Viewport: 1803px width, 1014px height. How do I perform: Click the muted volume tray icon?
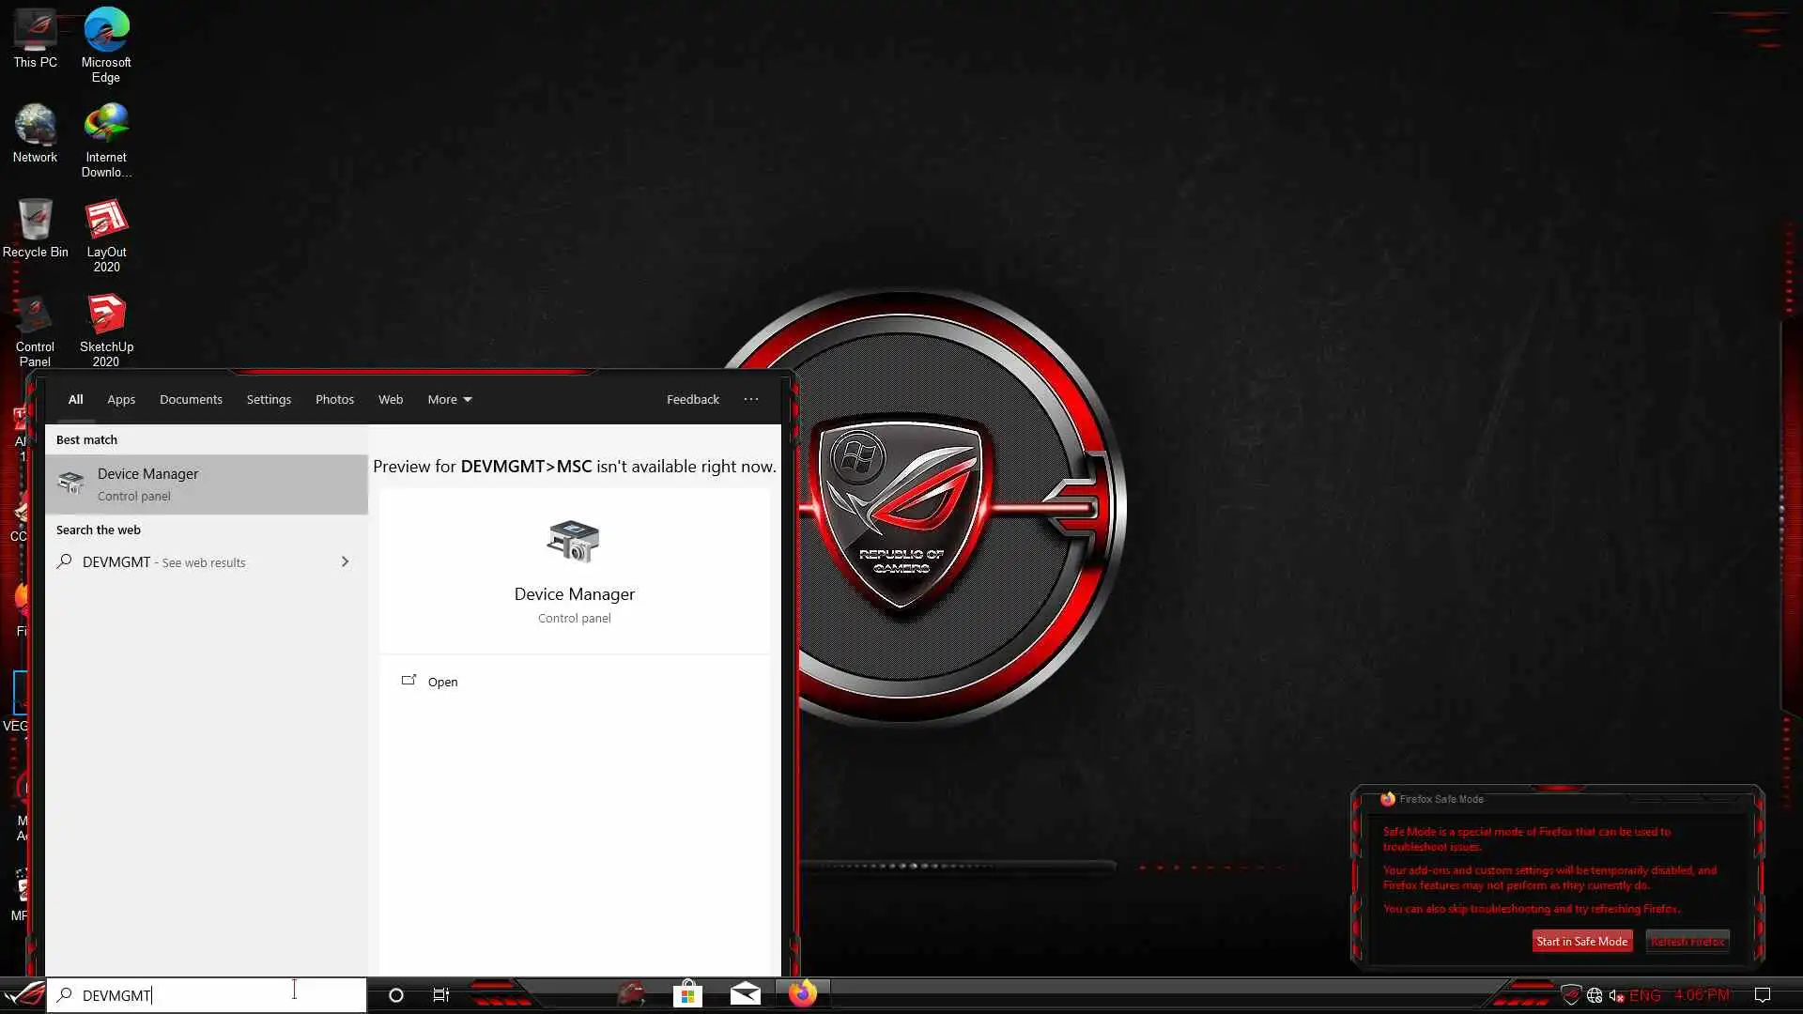pyautogui.click(x=1616, y=995)
